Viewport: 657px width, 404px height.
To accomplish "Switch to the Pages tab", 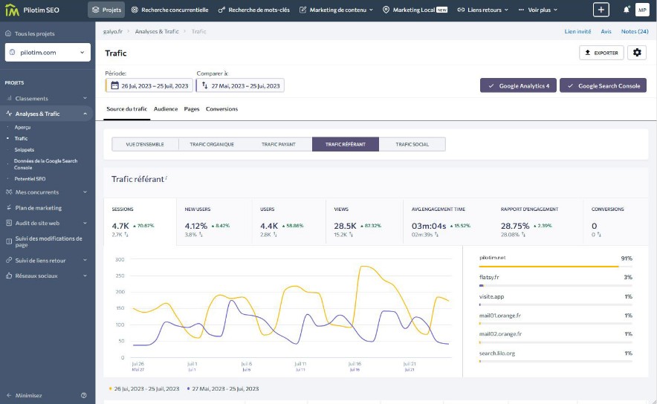I will point(192,109).
